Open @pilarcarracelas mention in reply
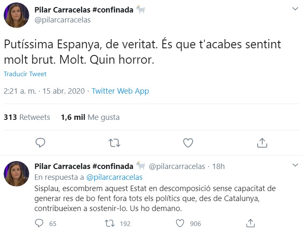 tap(114, 177)
